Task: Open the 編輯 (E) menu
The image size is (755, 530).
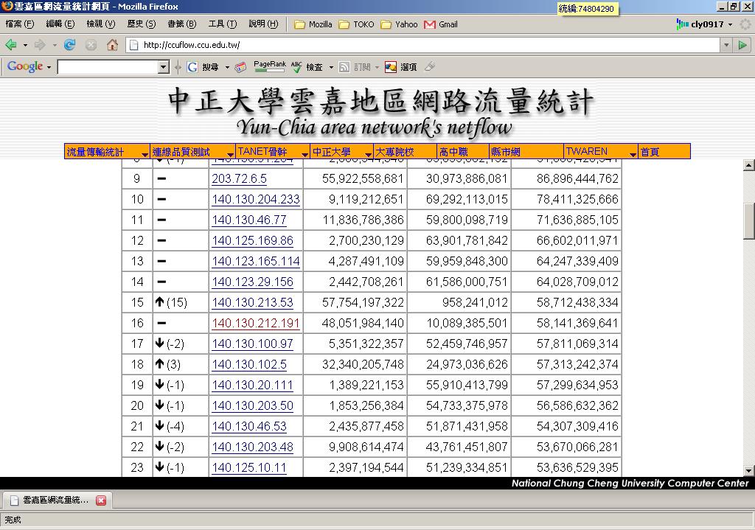Action: [60, 24]
